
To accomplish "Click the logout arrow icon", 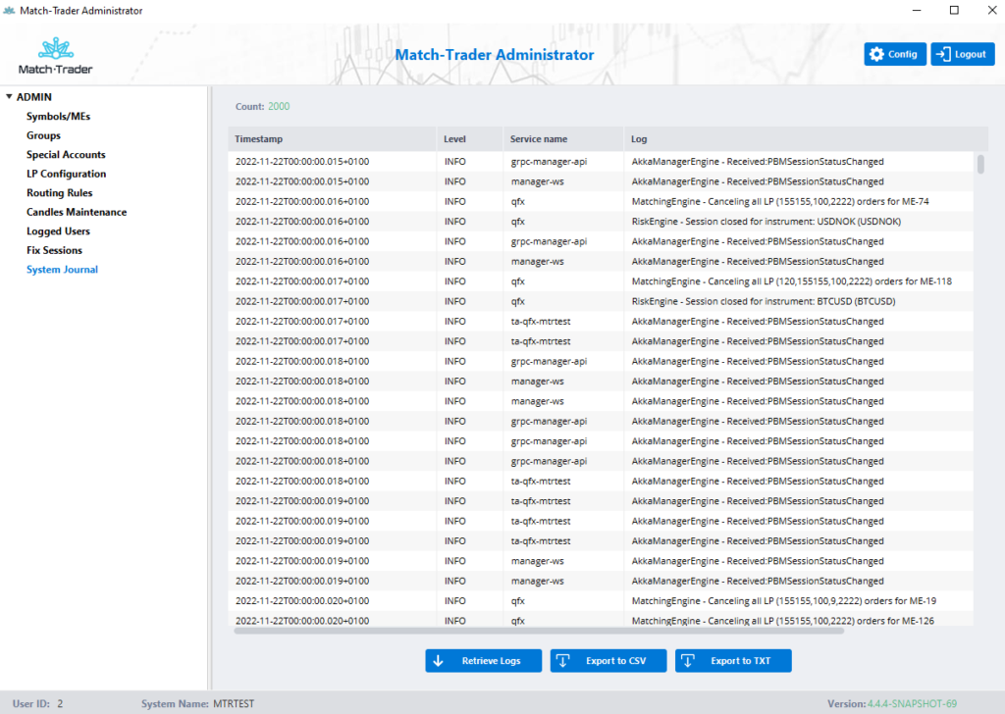I will (x=943, y=54).
